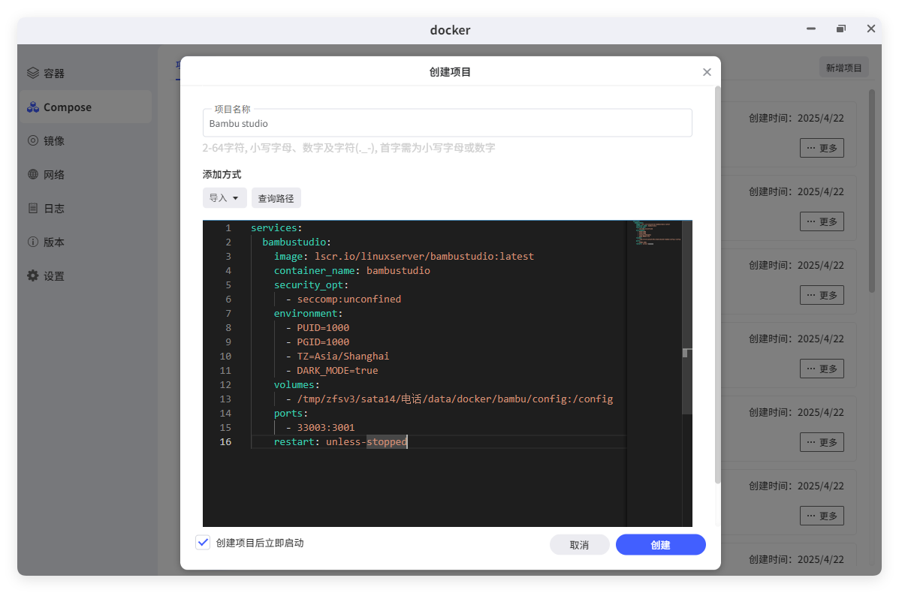Open the 日志 logs section
The width and height of the screenshot is (899, 593).
point(86,209)
